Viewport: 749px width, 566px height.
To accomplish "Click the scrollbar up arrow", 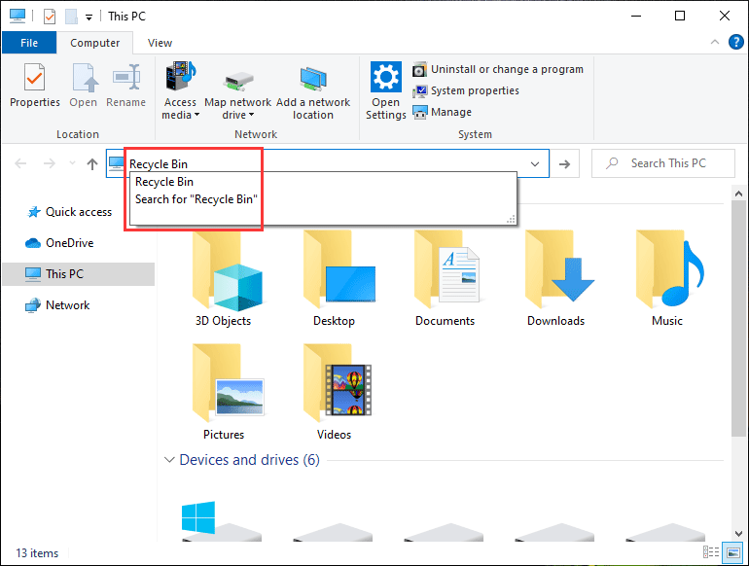I will pyautogui.click(x=738, y=194).
